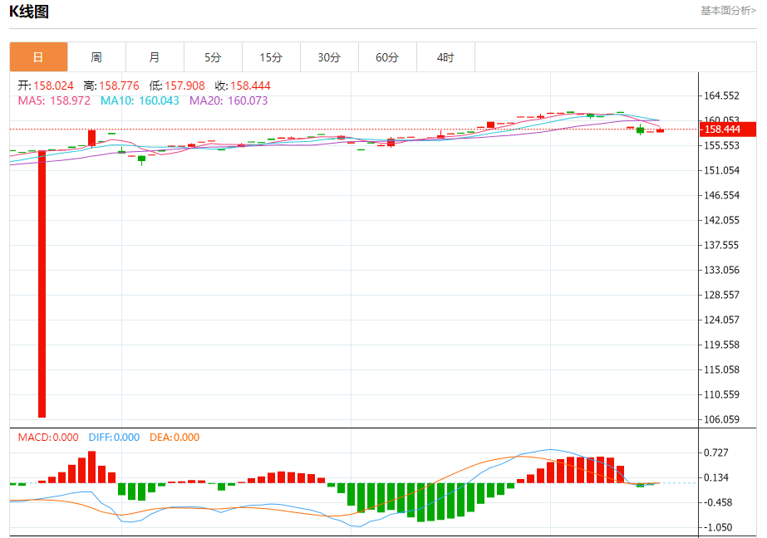Select the 30分 timeframe tab
This screenshot has width=767, height=538.
329,57
